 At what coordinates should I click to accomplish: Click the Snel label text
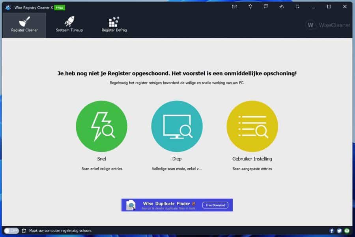[x=101, y=159]
